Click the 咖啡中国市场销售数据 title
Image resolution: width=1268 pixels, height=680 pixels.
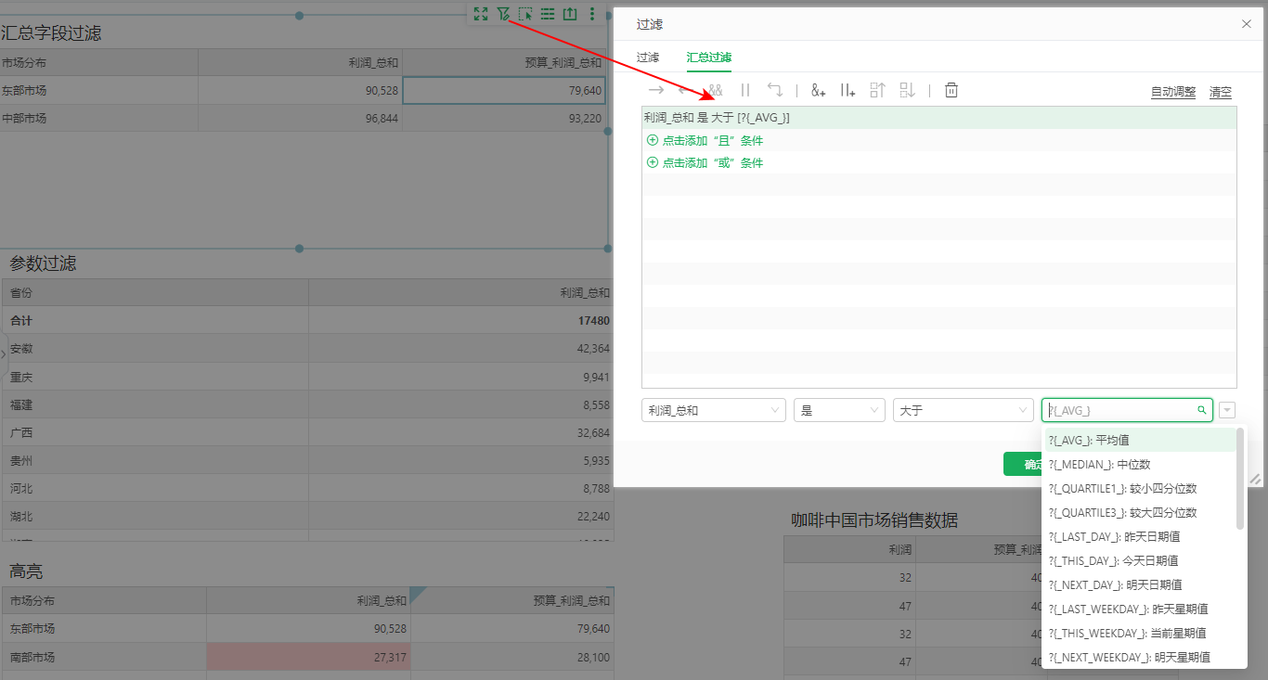874,520
